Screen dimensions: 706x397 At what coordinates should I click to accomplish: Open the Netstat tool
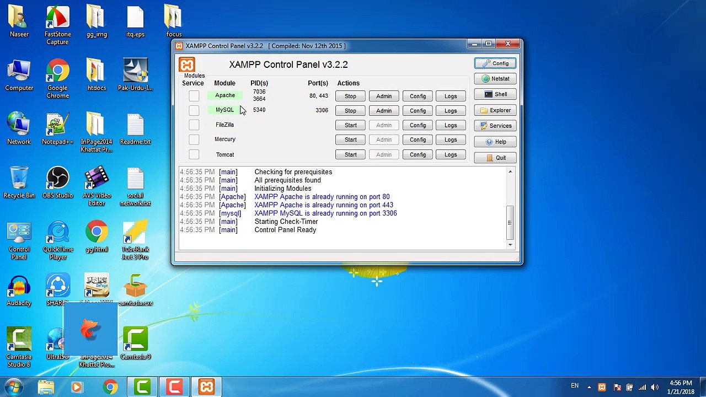point(495,79)
